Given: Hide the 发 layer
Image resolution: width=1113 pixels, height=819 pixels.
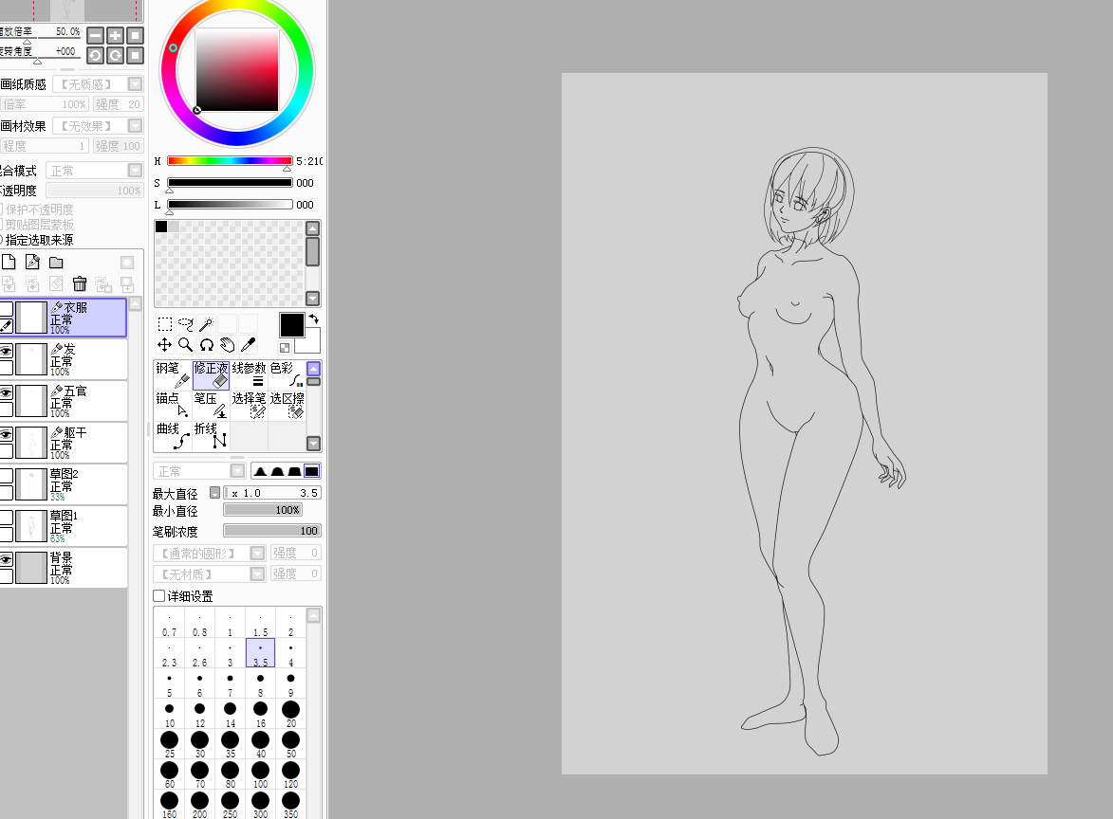Looking at the screenshot, I should tap(6, 351).
